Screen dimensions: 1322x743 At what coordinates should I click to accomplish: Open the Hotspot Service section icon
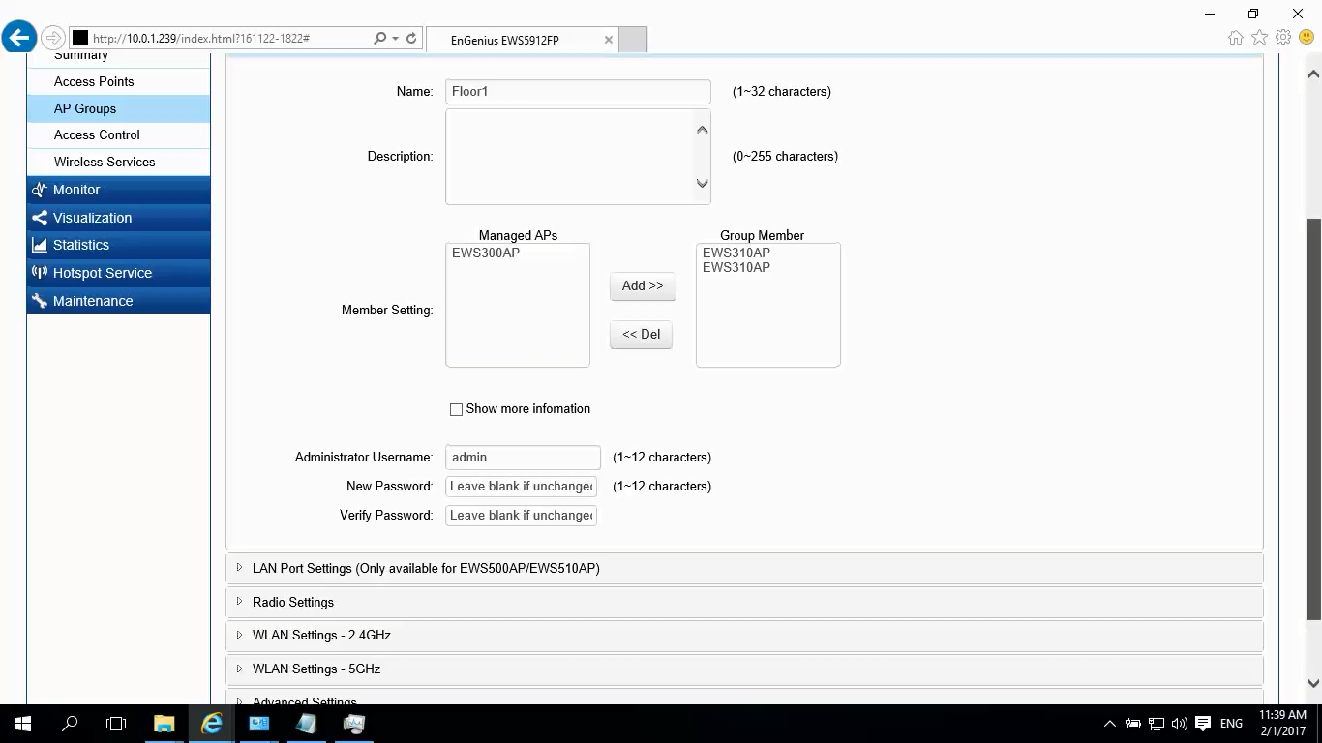tap(39, 273)
